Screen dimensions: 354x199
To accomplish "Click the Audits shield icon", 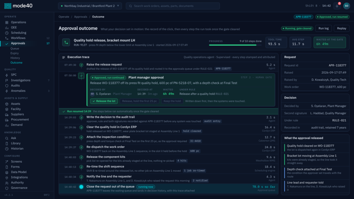I will [7, 86].
